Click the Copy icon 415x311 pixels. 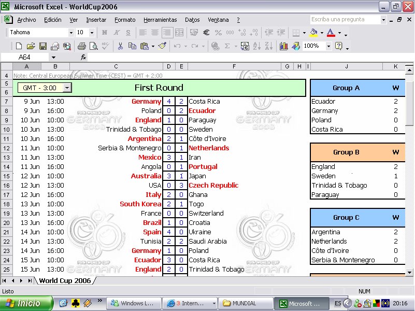(x=132, y=46)
